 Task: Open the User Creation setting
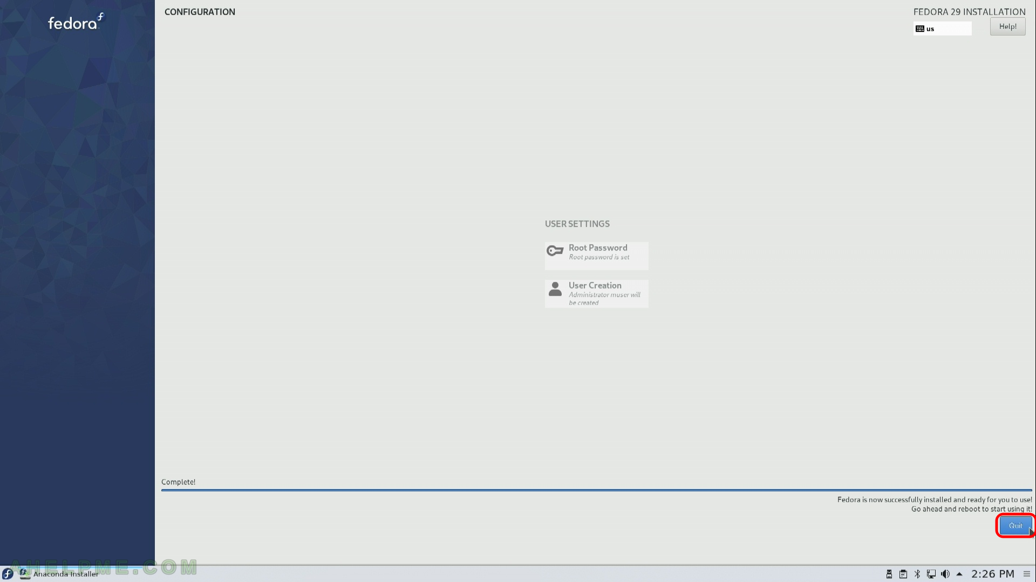point(596,293)
